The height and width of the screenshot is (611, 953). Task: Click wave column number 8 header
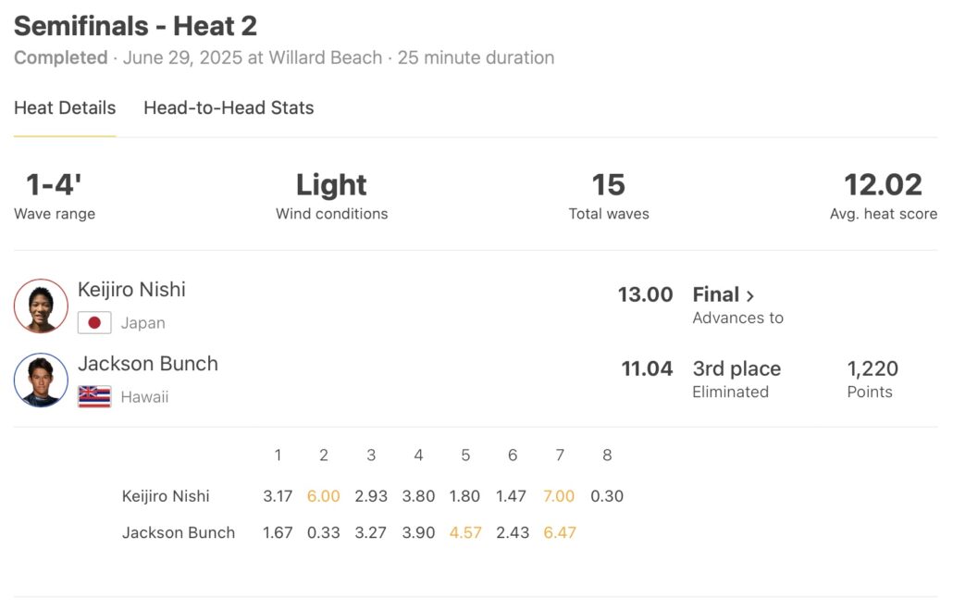point(607,455)
